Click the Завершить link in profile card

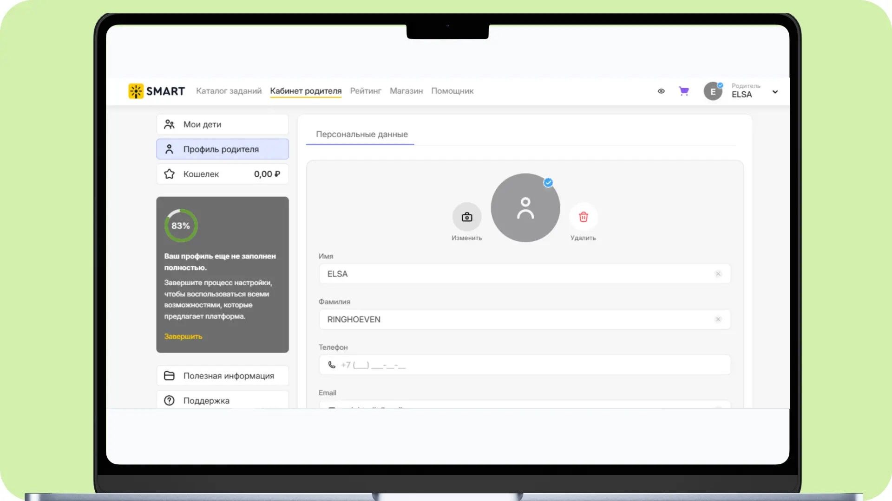coord(183,336)
